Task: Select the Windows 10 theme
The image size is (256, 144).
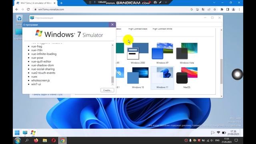Action: coord(138,78)
